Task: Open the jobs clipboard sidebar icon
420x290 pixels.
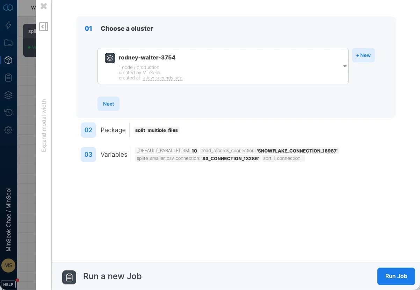Action: (x=8, y=78)
